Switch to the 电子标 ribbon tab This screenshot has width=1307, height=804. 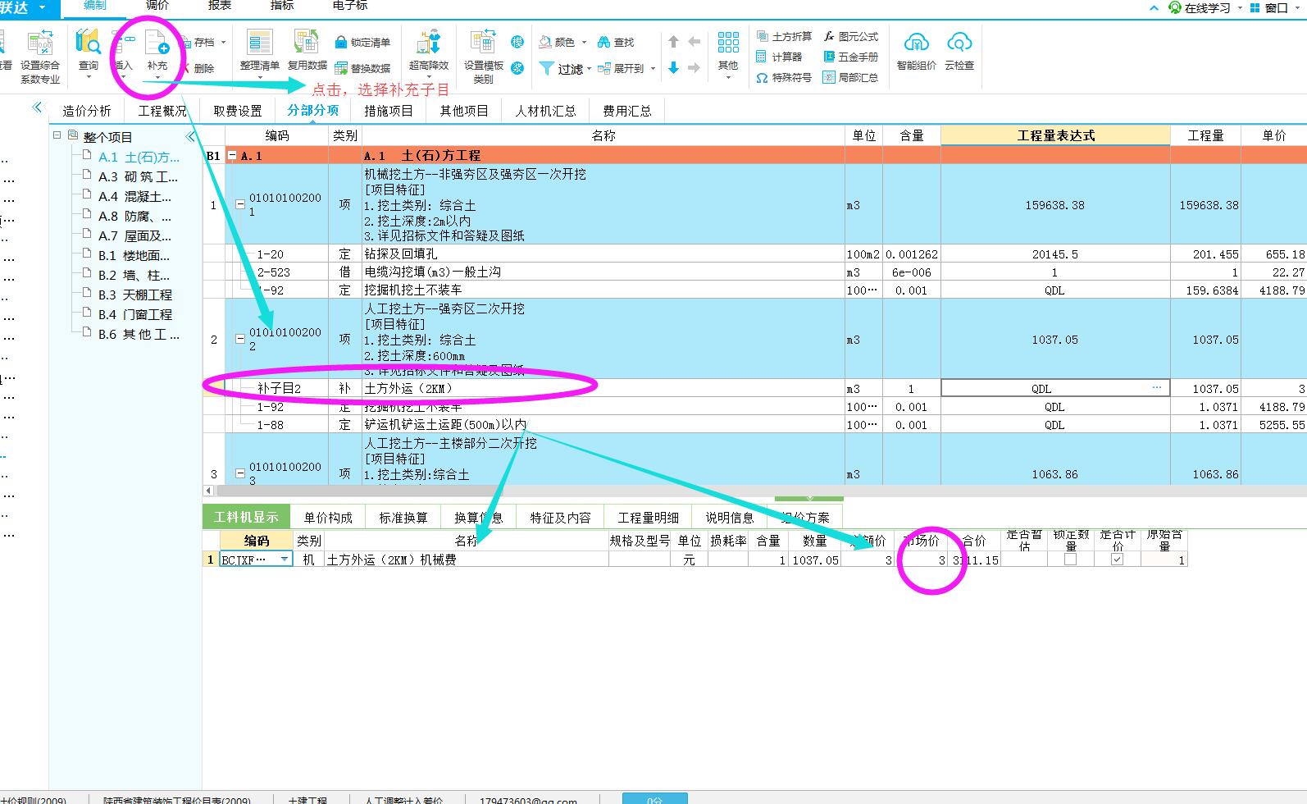tap(350, 6)
